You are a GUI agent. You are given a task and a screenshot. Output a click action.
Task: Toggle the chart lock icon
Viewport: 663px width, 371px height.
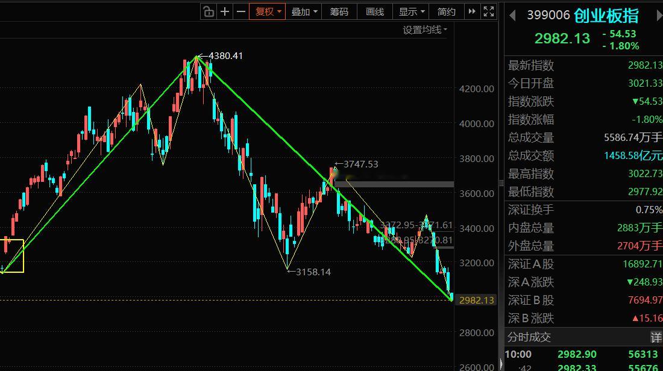[x=208, y=11]
